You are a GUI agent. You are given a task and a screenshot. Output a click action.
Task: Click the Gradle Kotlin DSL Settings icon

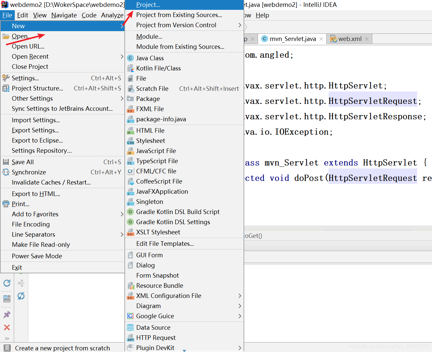tap(130, 222)
